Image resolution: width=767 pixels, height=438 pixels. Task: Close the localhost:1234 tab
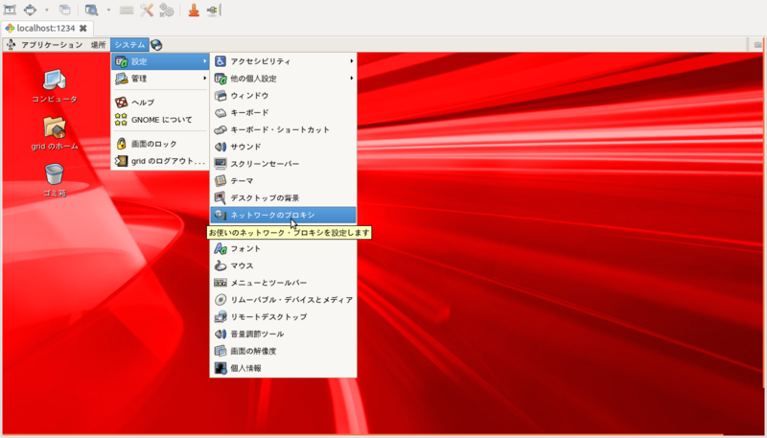pyautogui.click(x=83, y=29)
